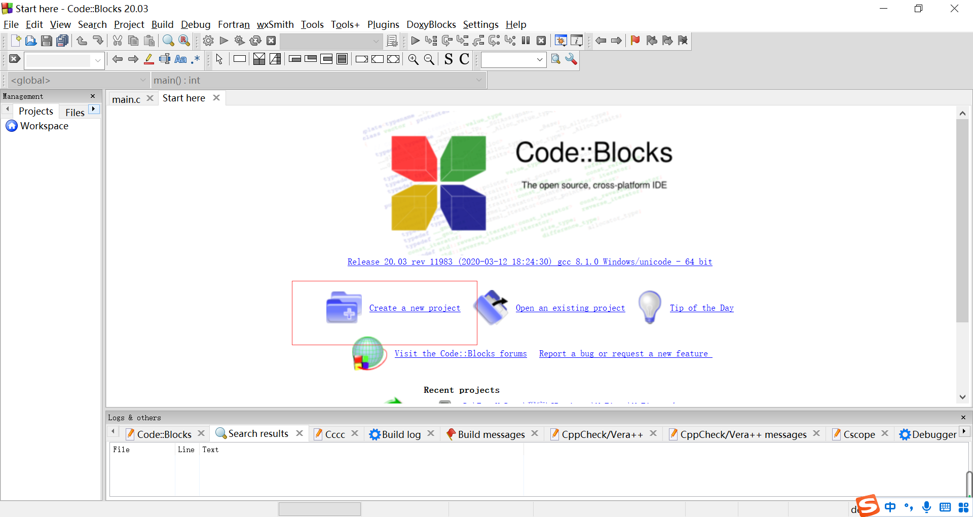Click Create a new project link

tap(415, 308)
